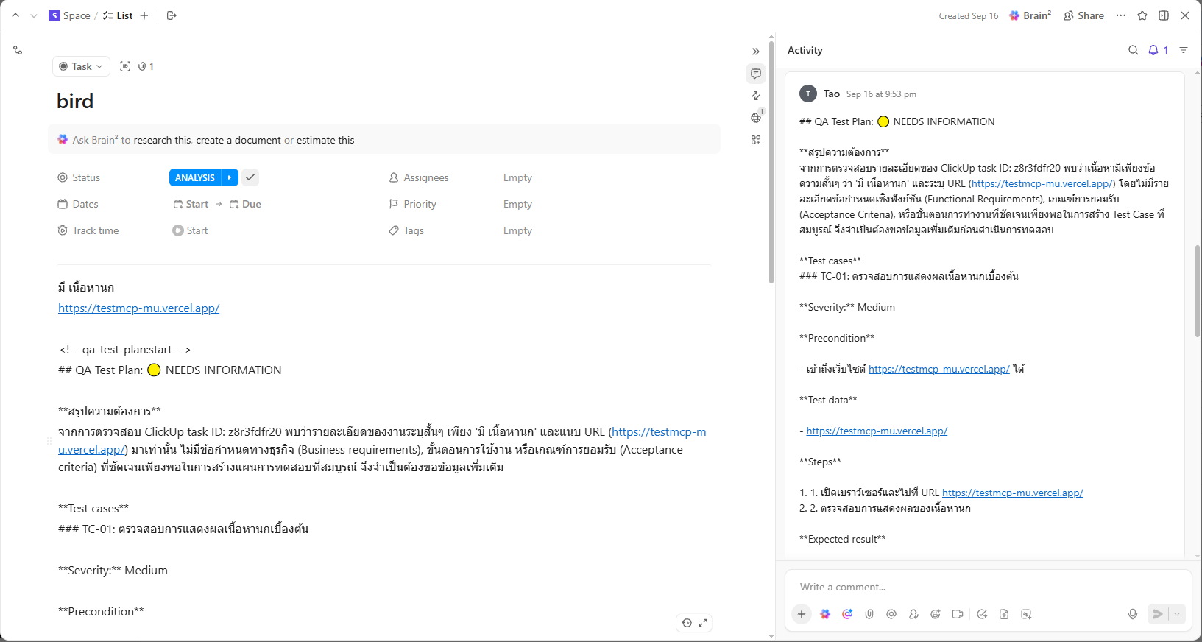Open the Space breadcrumb
The width and height of the screenshot is (1202, 642).
(x=69, y=15)
